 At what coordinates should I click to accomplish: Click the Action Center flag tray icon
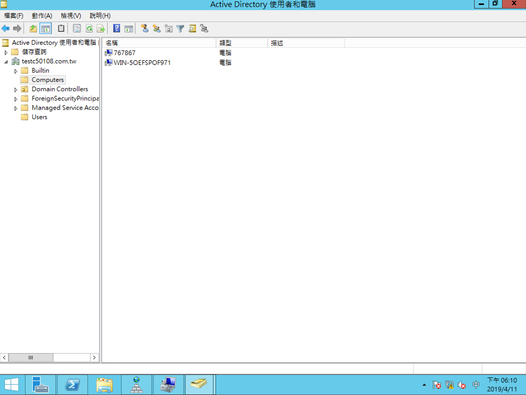pos(437,385)
